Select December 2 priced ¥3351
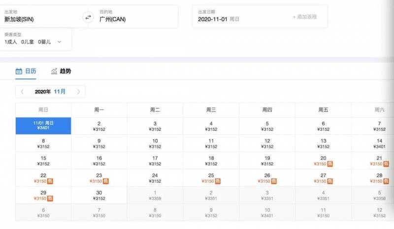 211,195
